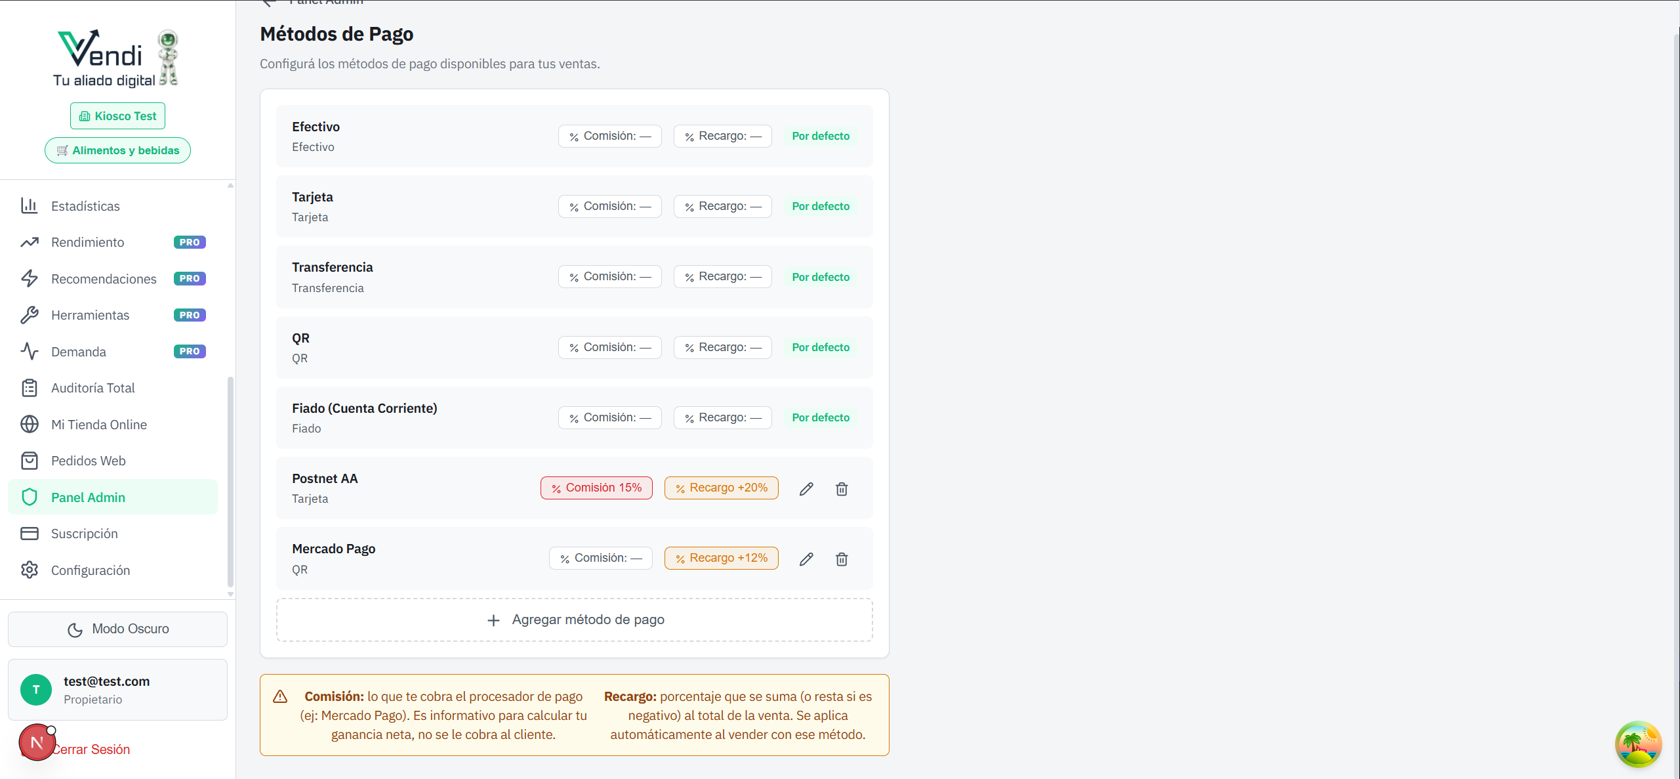
Task: Delete Mercado Pago via the trash icon
Action: [x=842, y=558]
